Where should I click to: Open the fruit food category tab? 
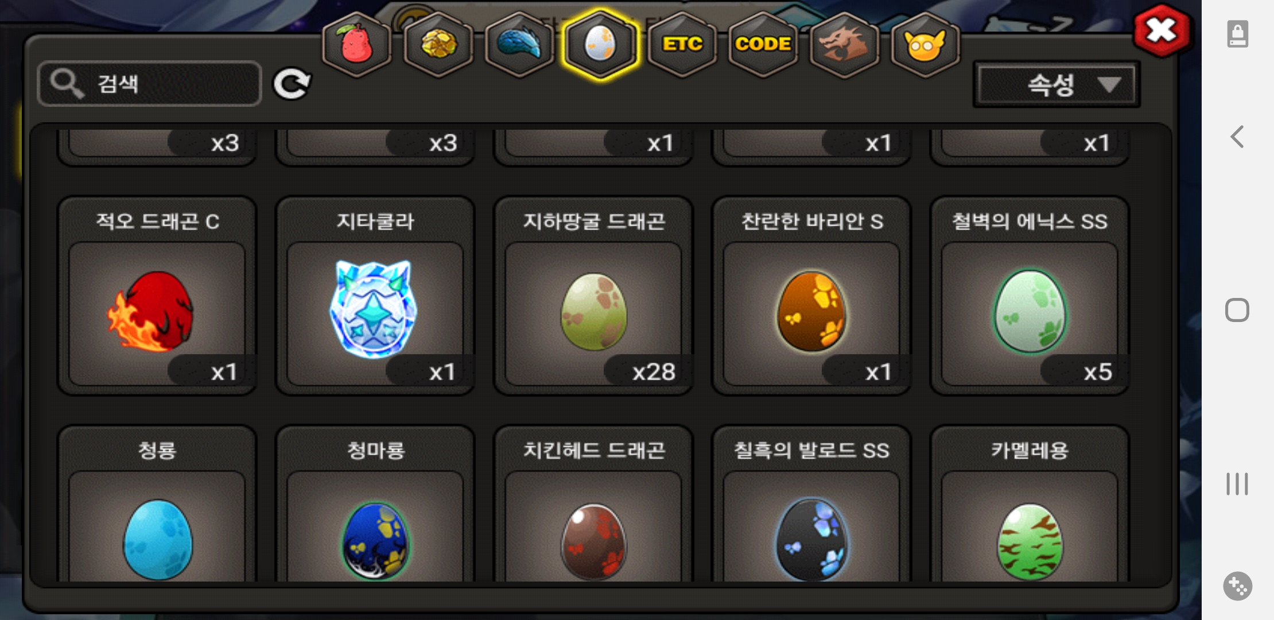coord(357,44)
